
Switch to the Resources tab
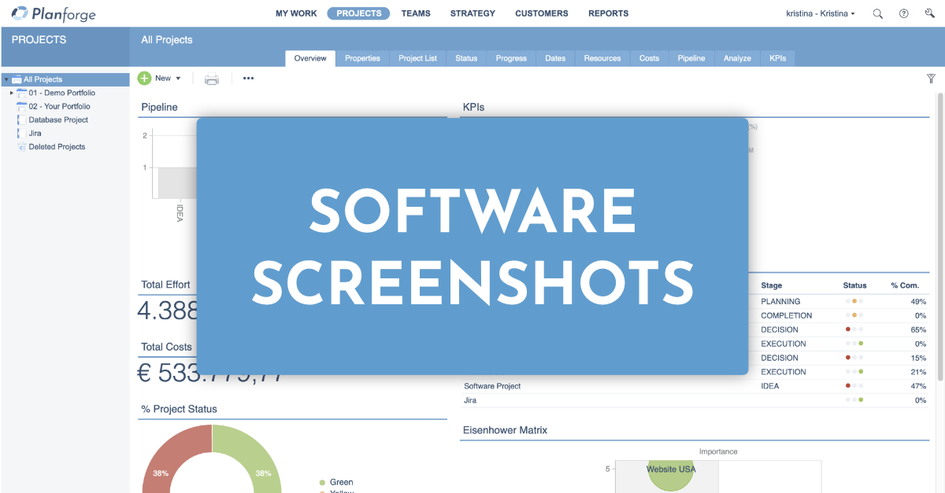pos(602,57)
